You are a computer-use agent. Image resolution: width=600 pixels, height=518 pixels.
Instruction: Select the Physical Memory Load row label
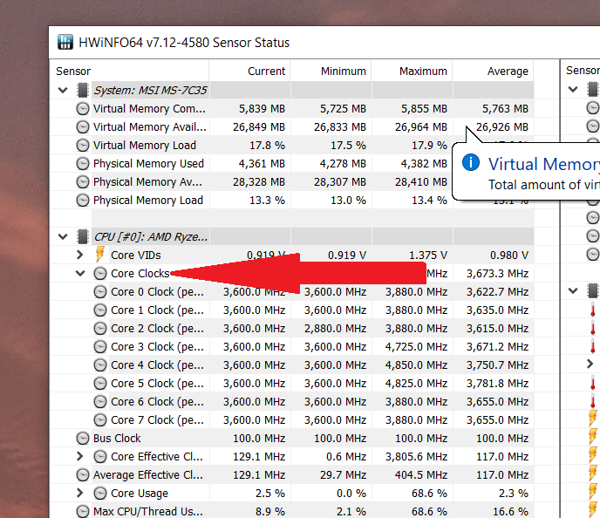point(148,200)
